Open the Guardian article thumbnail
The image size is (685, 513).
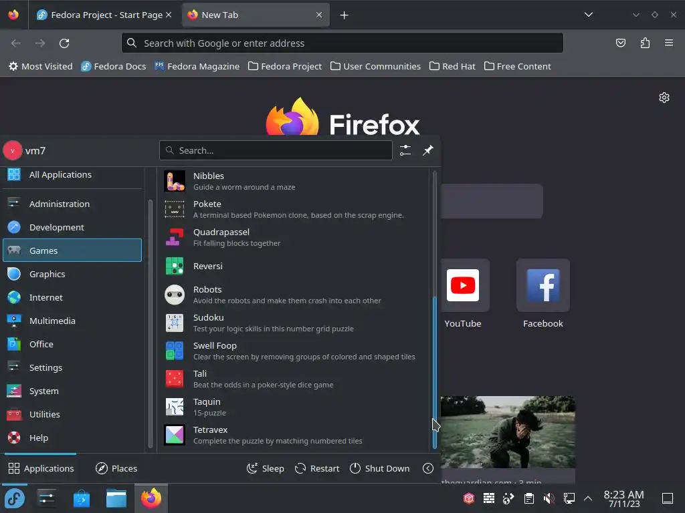point(508,432)
